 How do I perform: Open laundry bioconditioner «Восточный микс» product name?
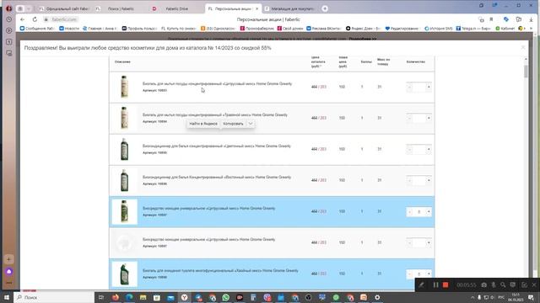[x=217, y=178]
